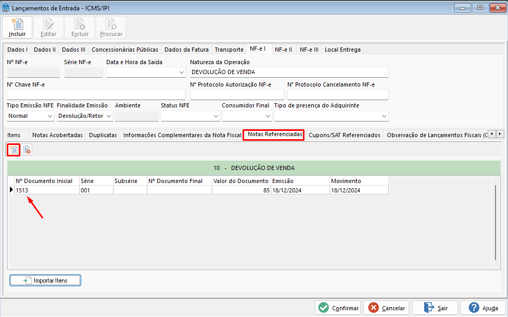
Task: Click Valor do Documento column header
Action: (242, 181)
